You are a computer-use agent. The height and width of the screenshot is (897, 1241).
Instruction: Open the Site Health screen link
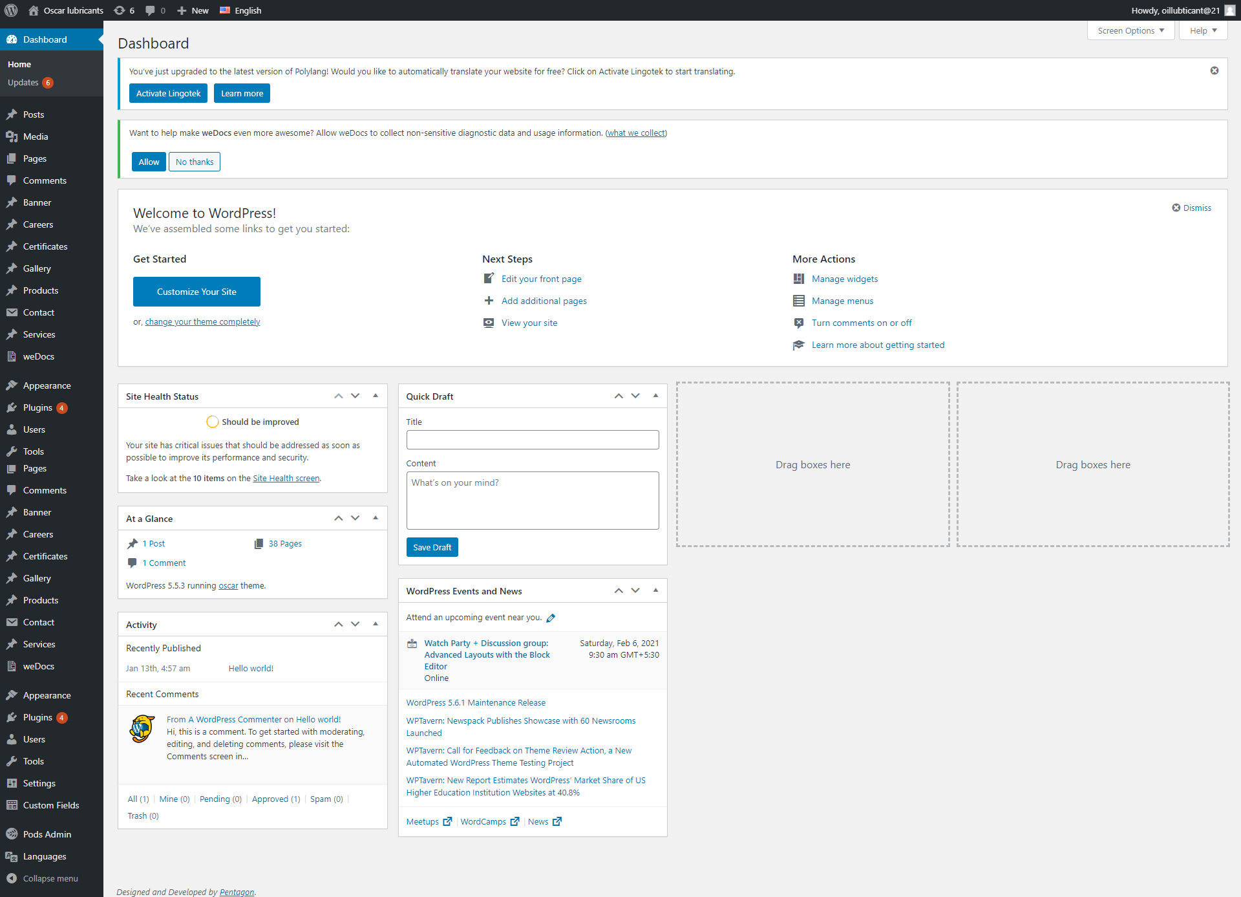[286, 479]
